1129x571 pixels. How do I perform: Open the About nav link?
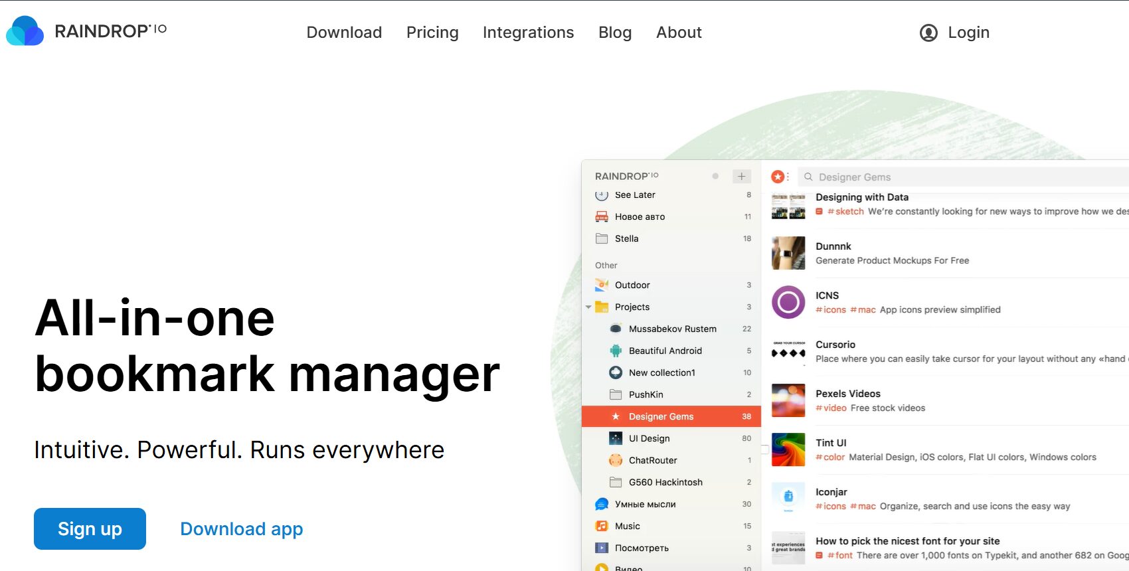pos(679,33)
